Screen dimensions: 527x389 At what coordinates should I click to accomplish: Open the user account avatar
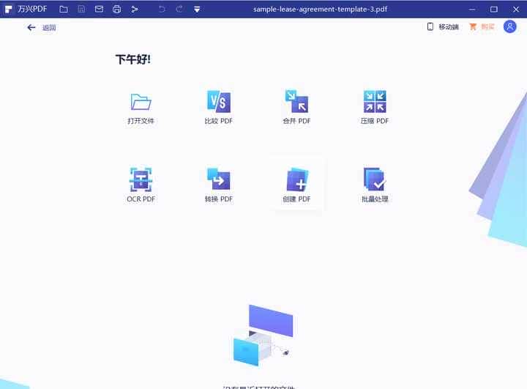[x=510, y=26]
